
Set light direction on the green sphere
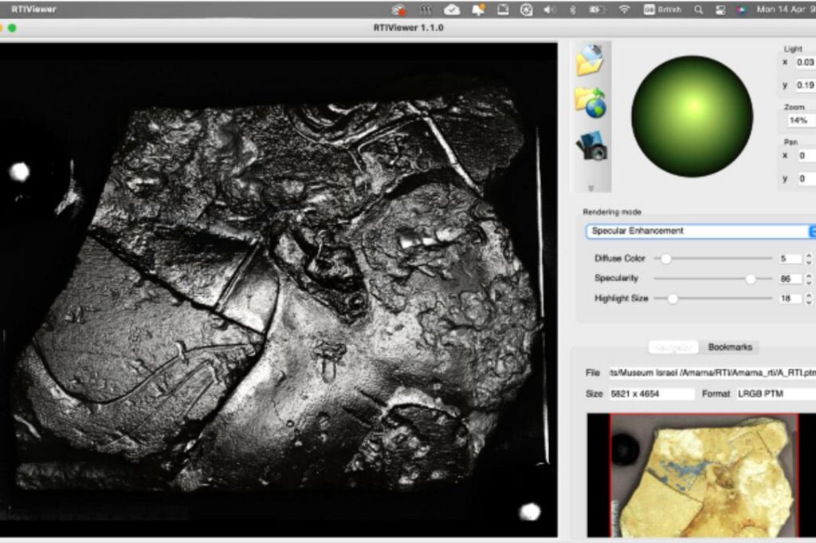pos(692,116)
